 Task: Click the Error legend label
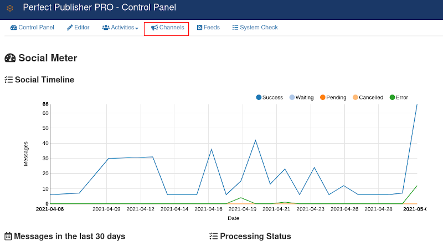pos(402,98)
